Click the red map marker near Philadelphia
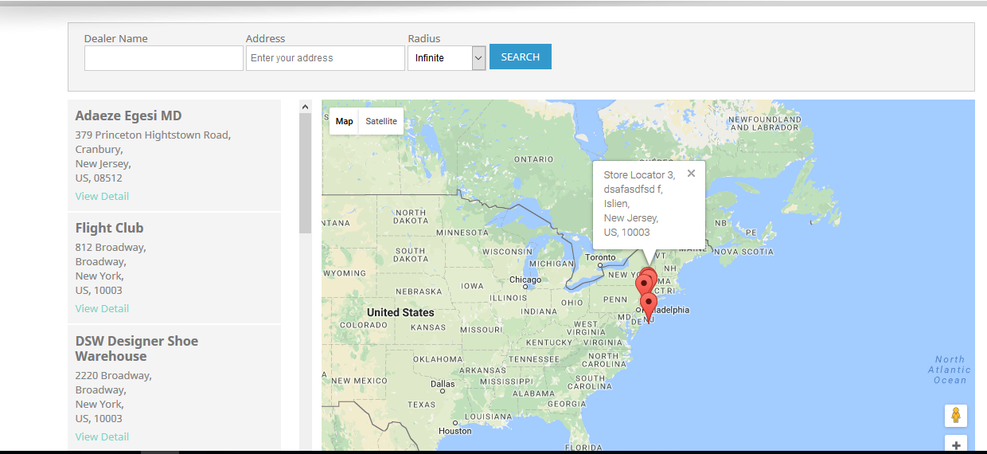 [x=649, y=305]
